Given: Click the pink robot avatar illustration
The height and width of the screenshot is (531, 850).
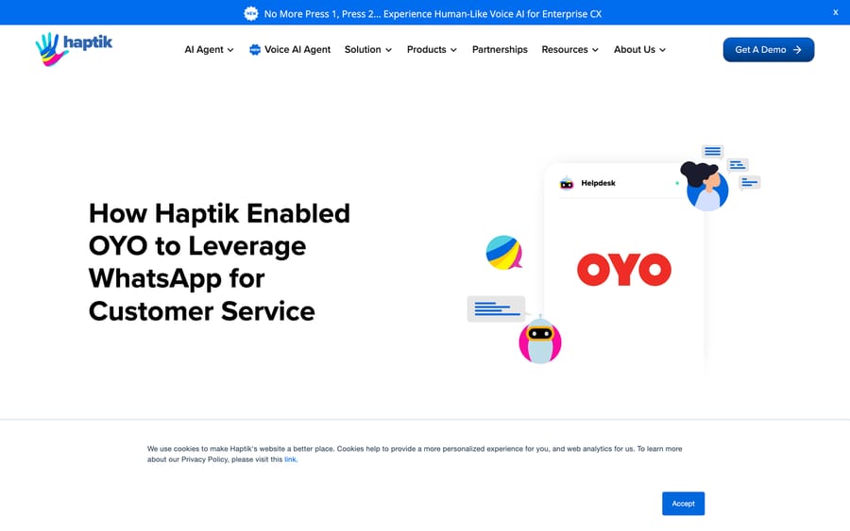Looking at the screenshot, I should 540,340.
